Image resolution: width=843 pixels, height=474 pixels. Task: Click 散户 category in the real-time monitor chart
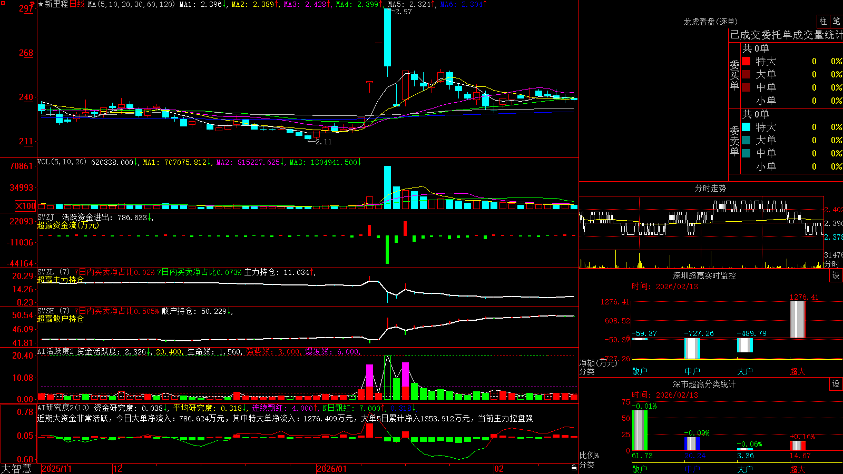640,371
